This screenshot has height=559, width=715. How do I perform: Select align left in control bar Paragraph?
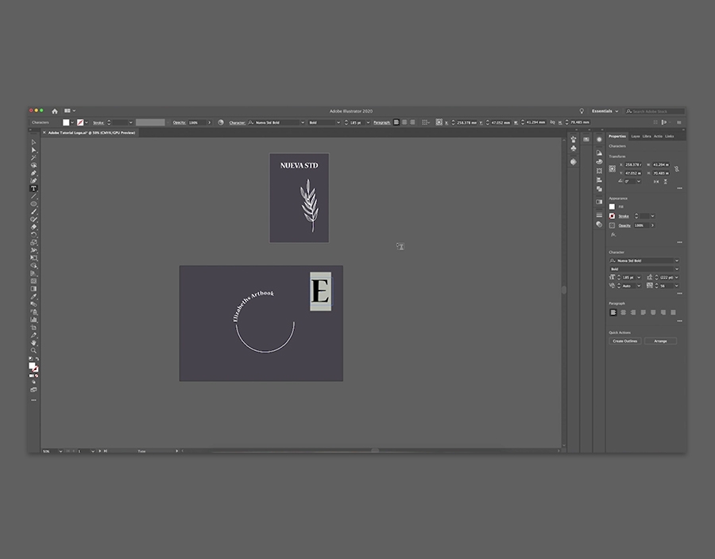396,122
